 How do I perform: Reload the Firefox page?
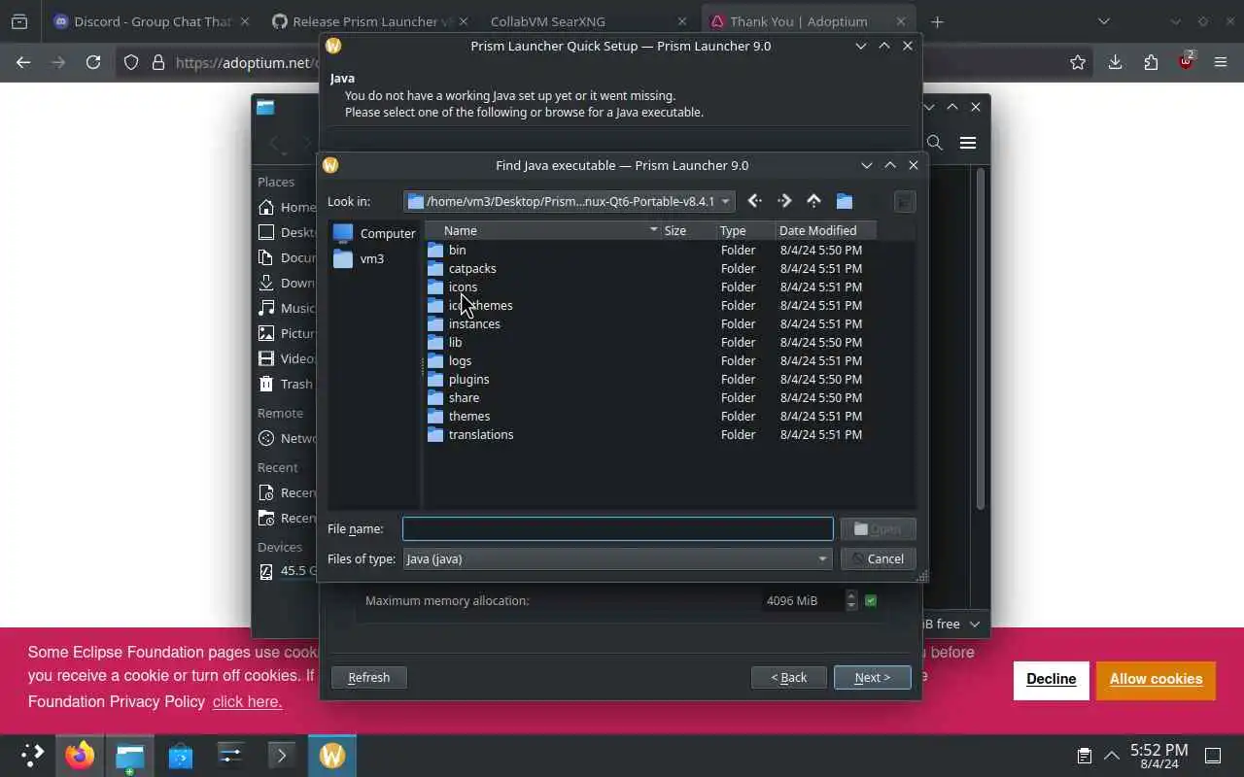coord(93,62)
